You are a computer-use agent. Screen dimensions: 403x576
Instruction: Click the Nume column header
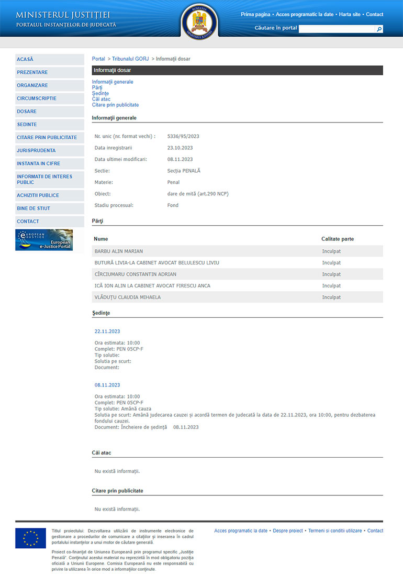(101, 239)
